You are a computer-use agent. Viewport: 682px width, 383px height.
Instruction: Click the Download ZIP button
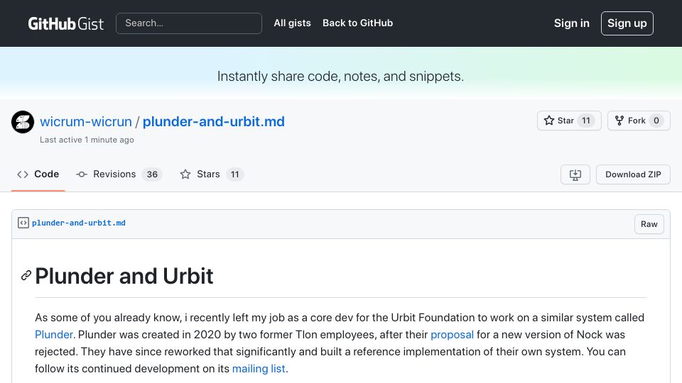tap(633, 174)
